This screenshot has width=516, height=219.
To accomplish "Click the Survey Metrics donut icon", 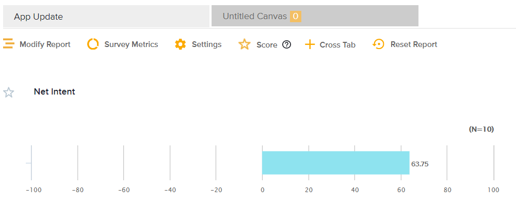I will 93,44.
